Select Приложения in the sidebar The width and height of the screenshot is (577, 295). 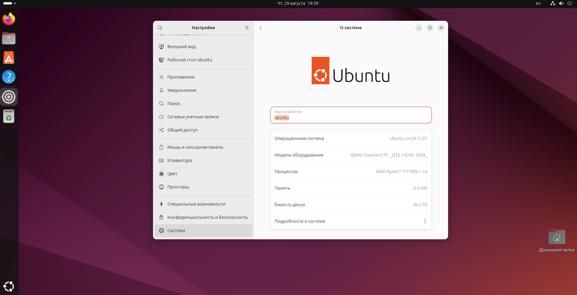203,77
